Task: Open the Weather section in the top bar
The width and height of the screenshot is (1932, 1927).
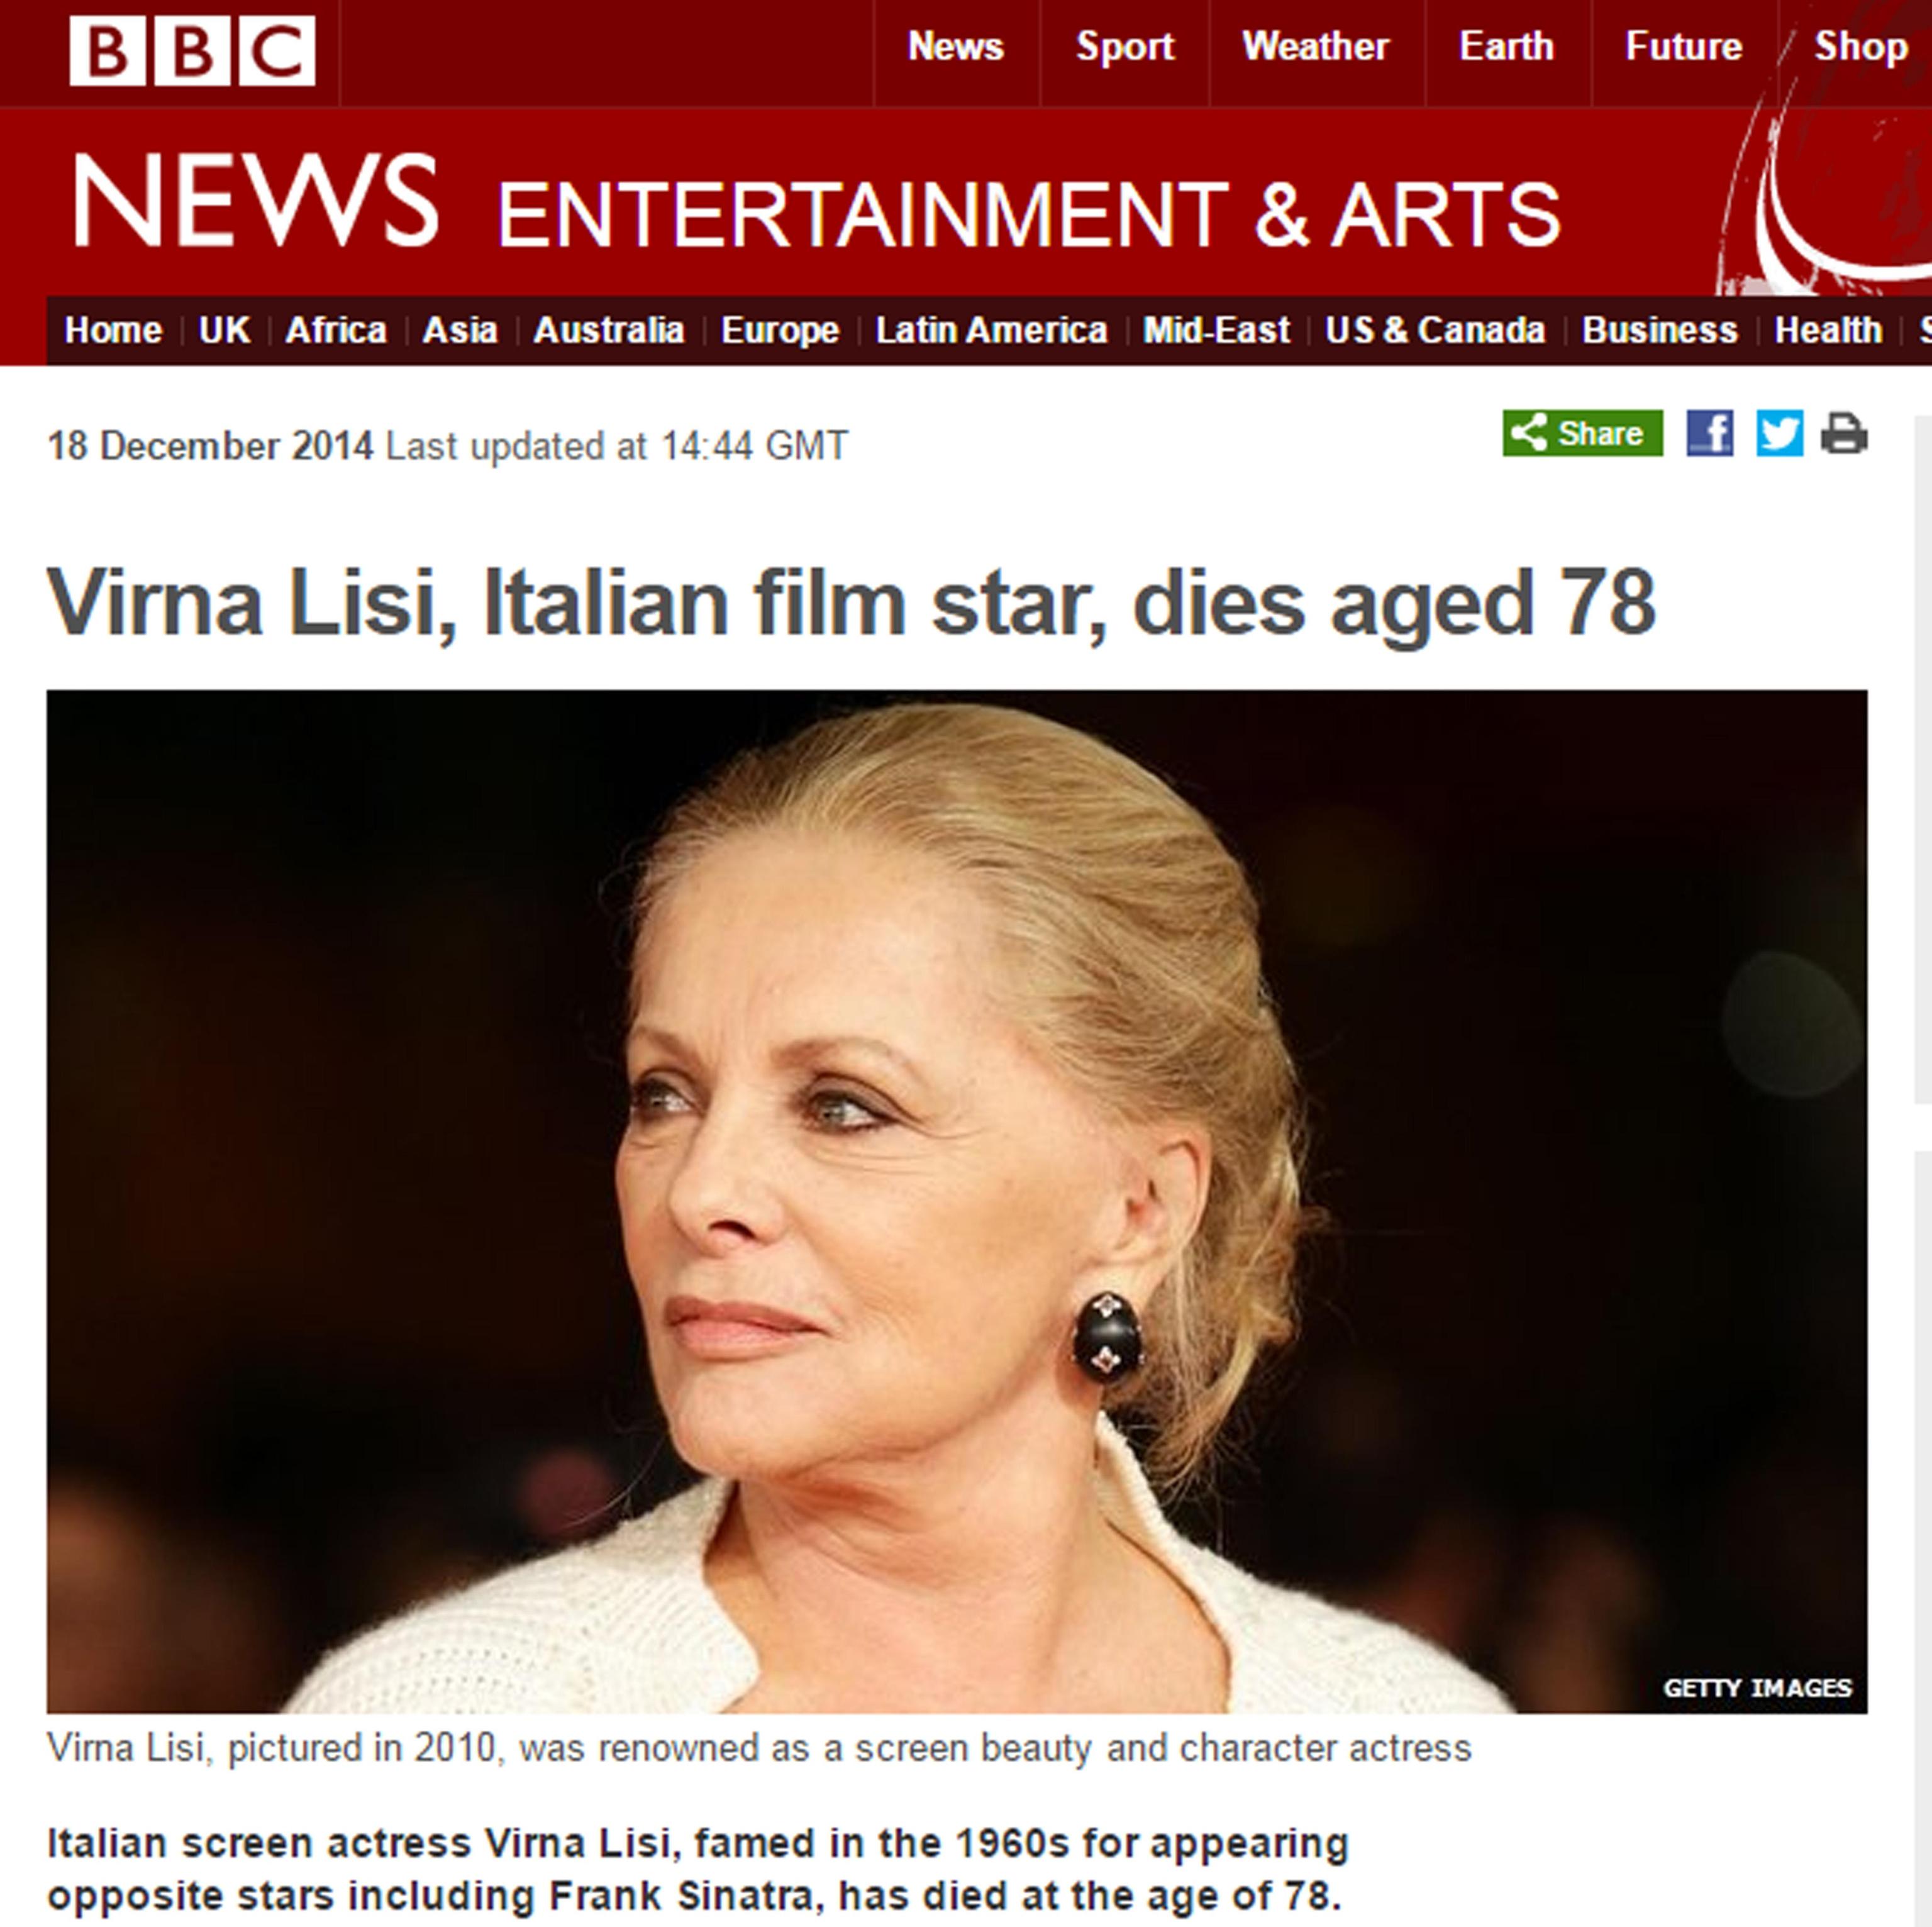Action: [x=1315, y=47]
